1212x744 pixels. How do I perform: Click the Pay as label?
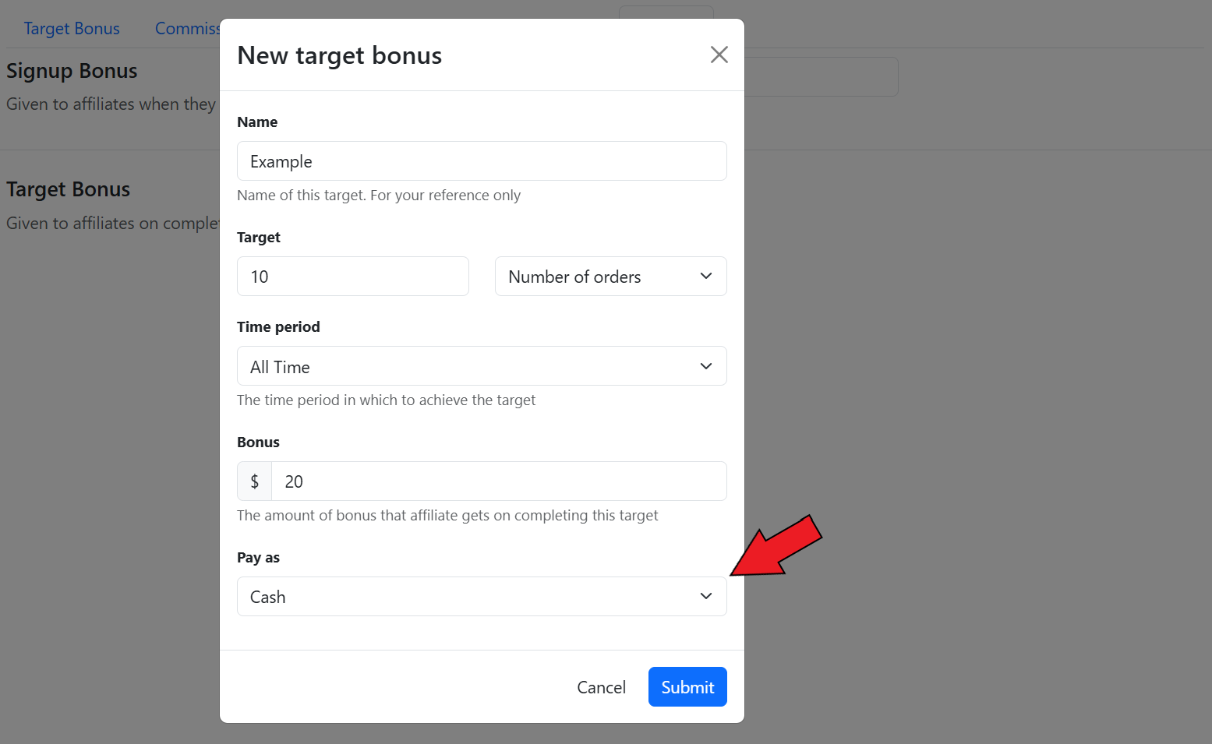[x=258, y=558]
